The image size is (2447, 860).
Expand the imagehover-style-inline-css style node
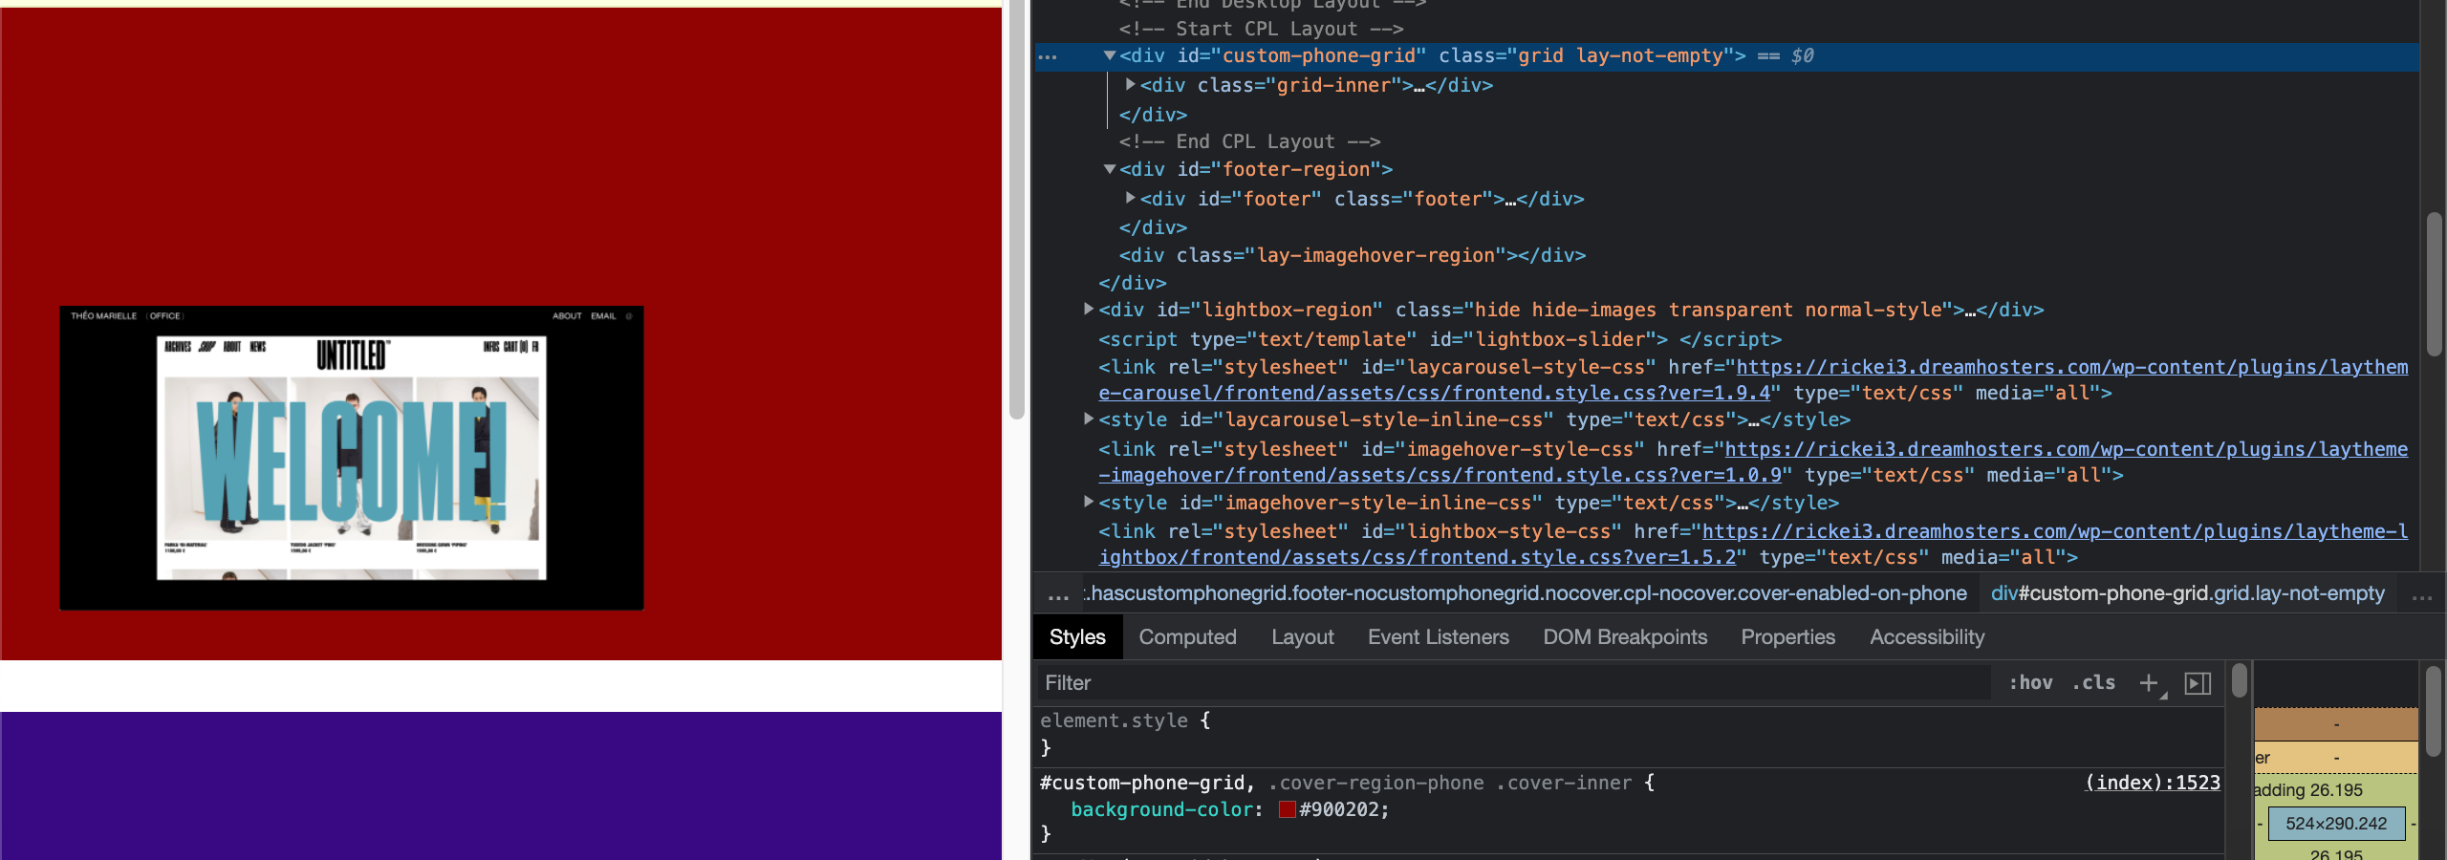point(1089,502)
